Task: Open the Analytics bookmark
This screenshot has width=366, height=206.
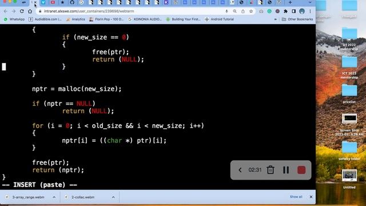Action: click(75, 19)
